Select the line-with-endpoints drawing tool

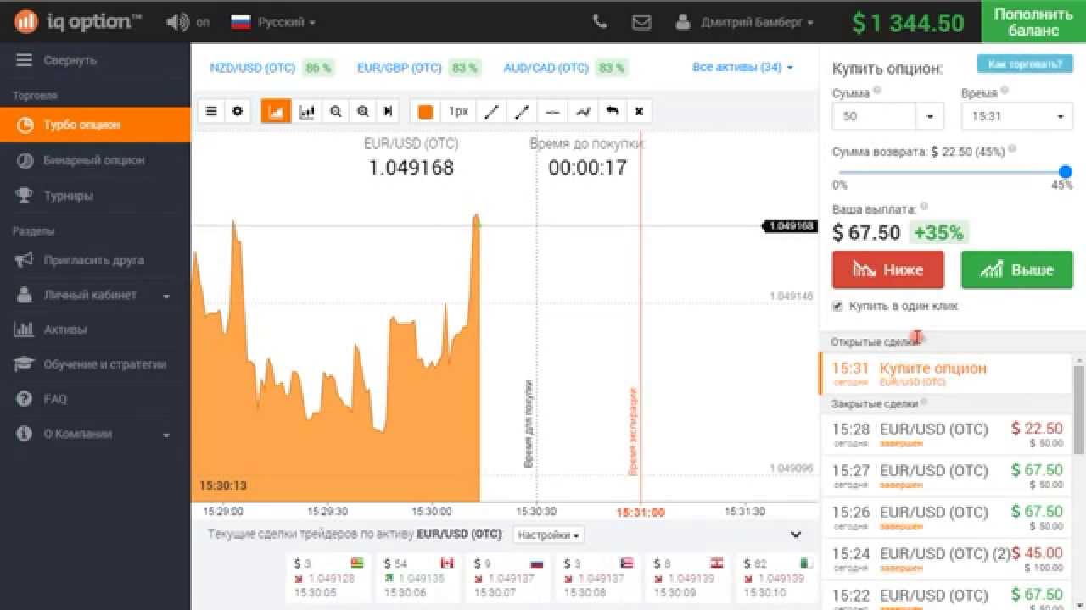pyautogui.click(x=522, y=111)
